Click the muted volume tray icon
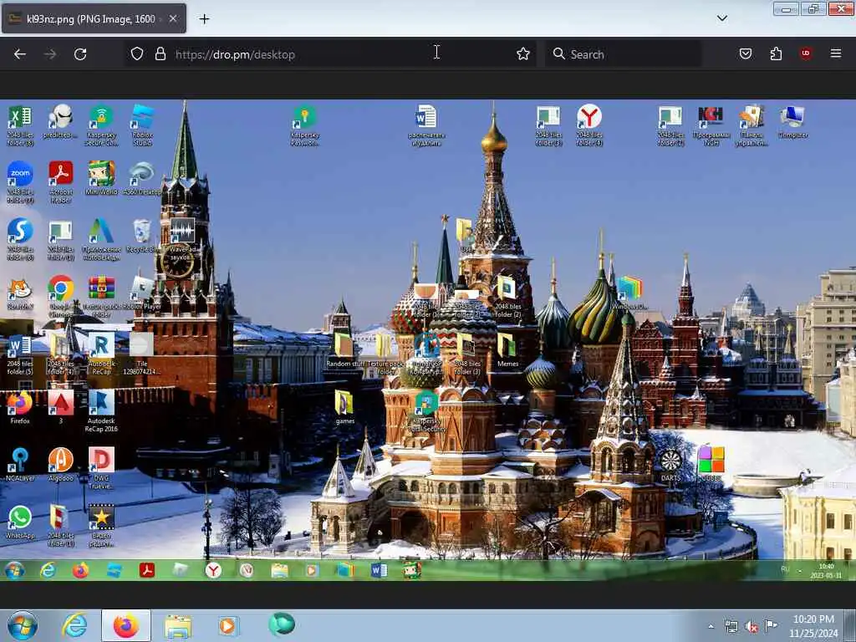 point(752,627)
